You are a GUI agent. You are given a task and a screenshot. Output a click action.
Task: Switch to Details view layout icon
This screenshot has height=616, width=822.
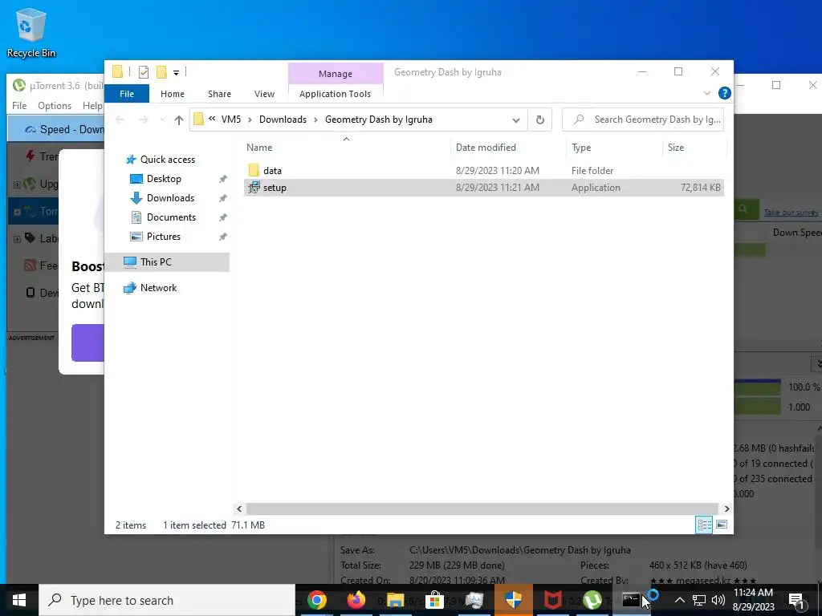[x=704, y=525]
